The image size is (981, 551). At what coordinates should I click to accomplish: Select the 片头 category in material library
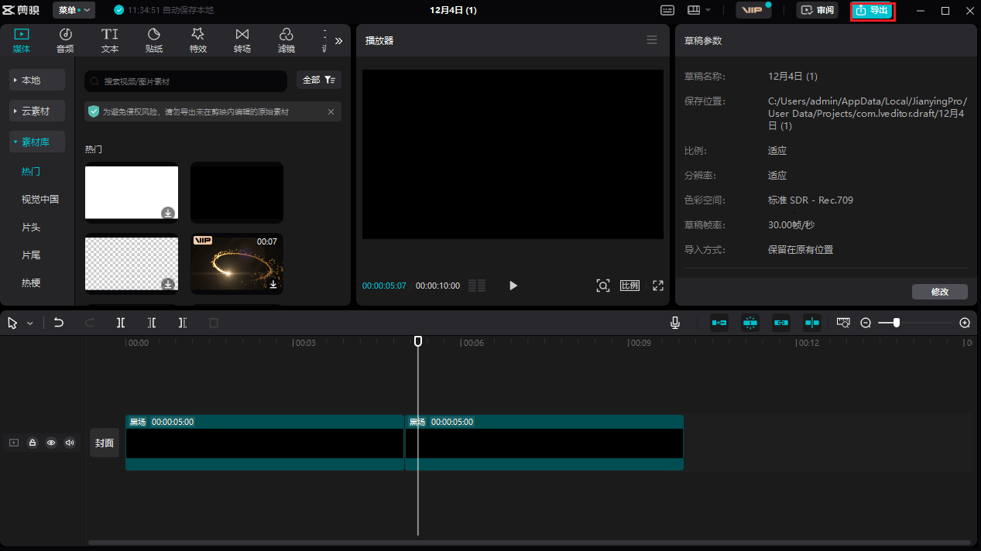click(x=31, y=228)
